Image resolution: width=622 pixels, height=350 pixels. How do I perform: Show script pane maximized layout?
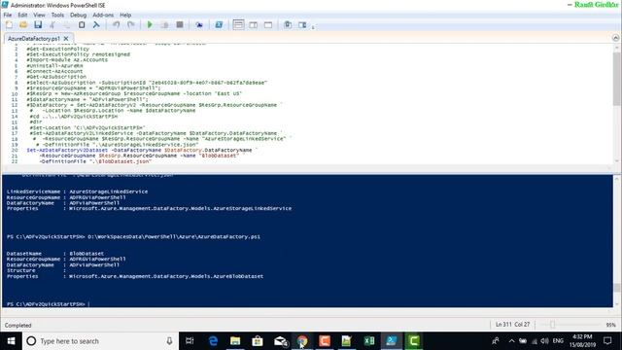click(x=268, y=24)
